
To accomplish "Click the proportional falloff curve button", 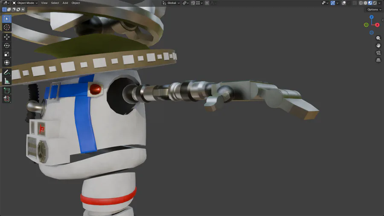I will tap(212, 3).
